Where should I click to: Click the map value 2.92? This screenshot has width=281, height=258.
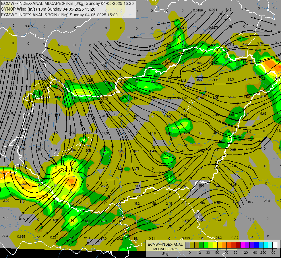pyautogui.click(x=6, y=201)
